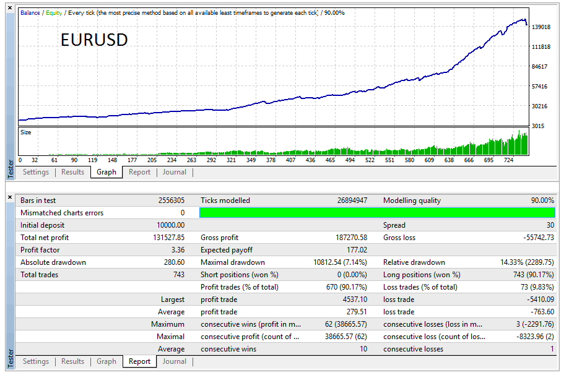Select average profit trade value 279.51

tap(357, 312)
